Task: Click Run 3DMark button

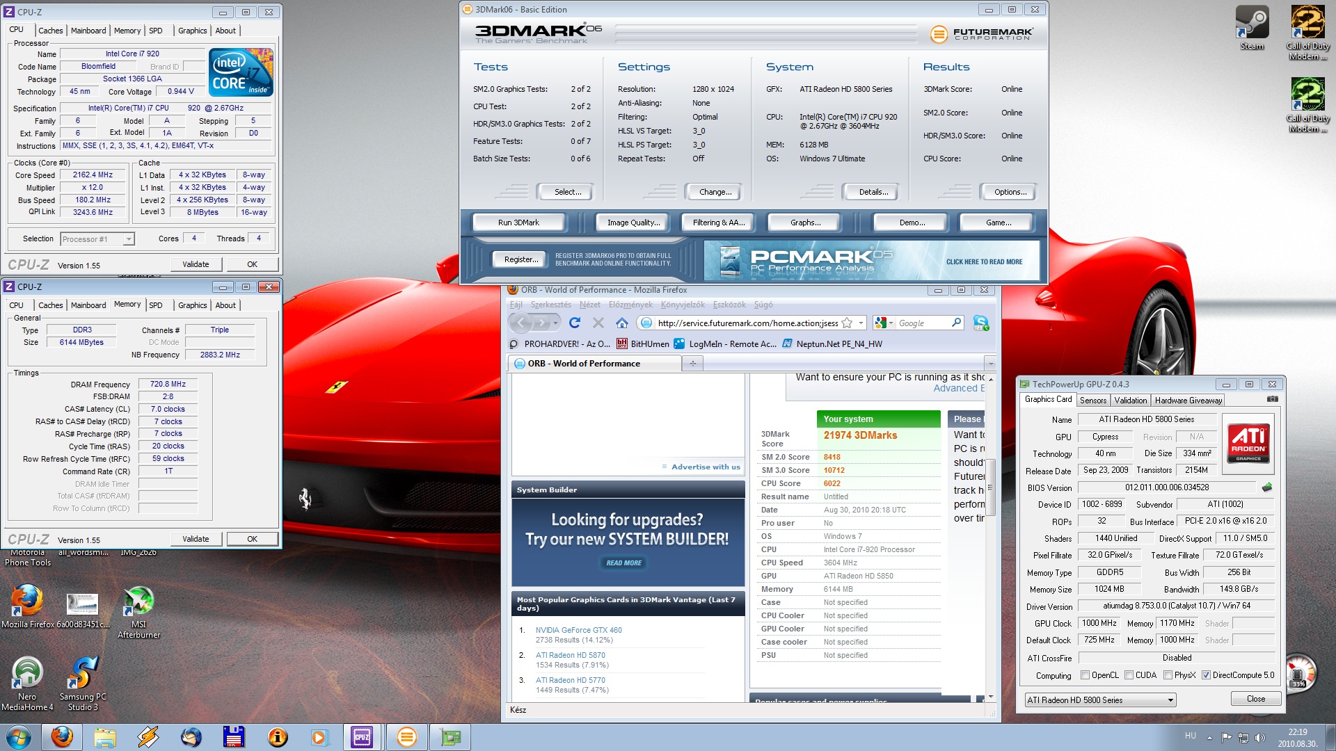Action: pos(518,223)
